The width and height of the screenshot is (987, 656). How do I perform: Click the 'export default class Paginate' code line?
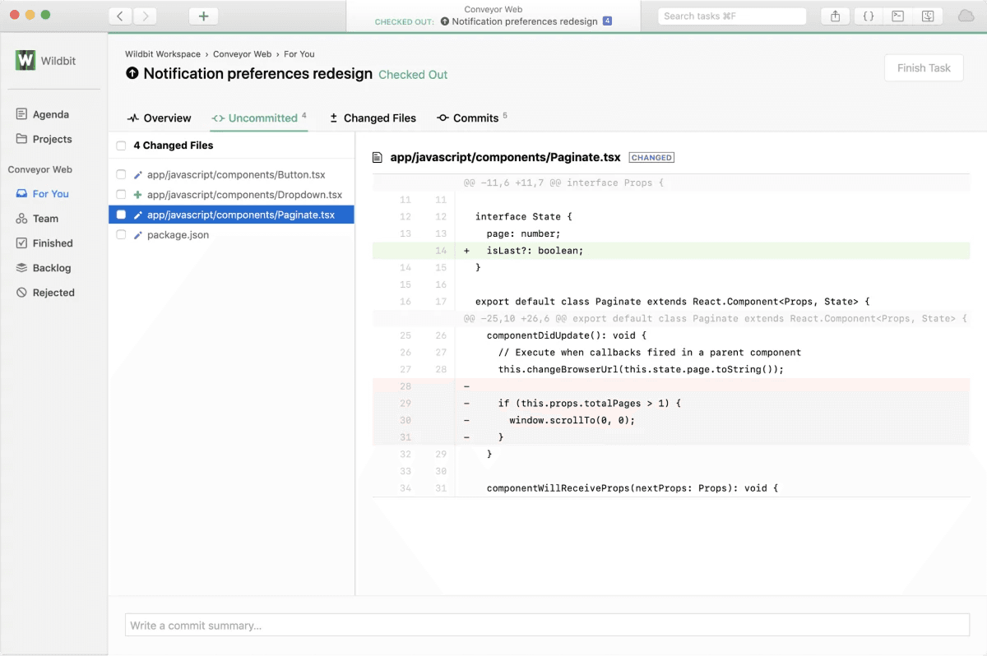(671, 302)
